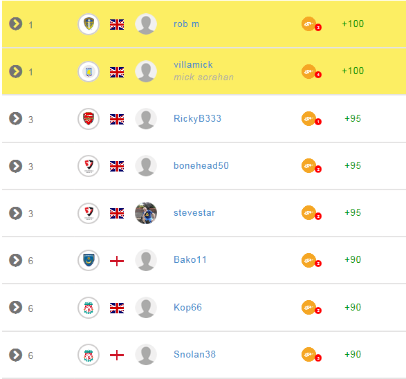Click Aston Villa crest next to villamick
406x379 pixels.
[89, 71]
